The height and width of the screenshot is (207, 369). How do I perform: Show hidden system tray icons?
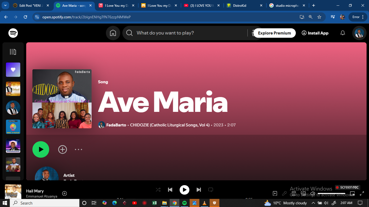point(313,203)
